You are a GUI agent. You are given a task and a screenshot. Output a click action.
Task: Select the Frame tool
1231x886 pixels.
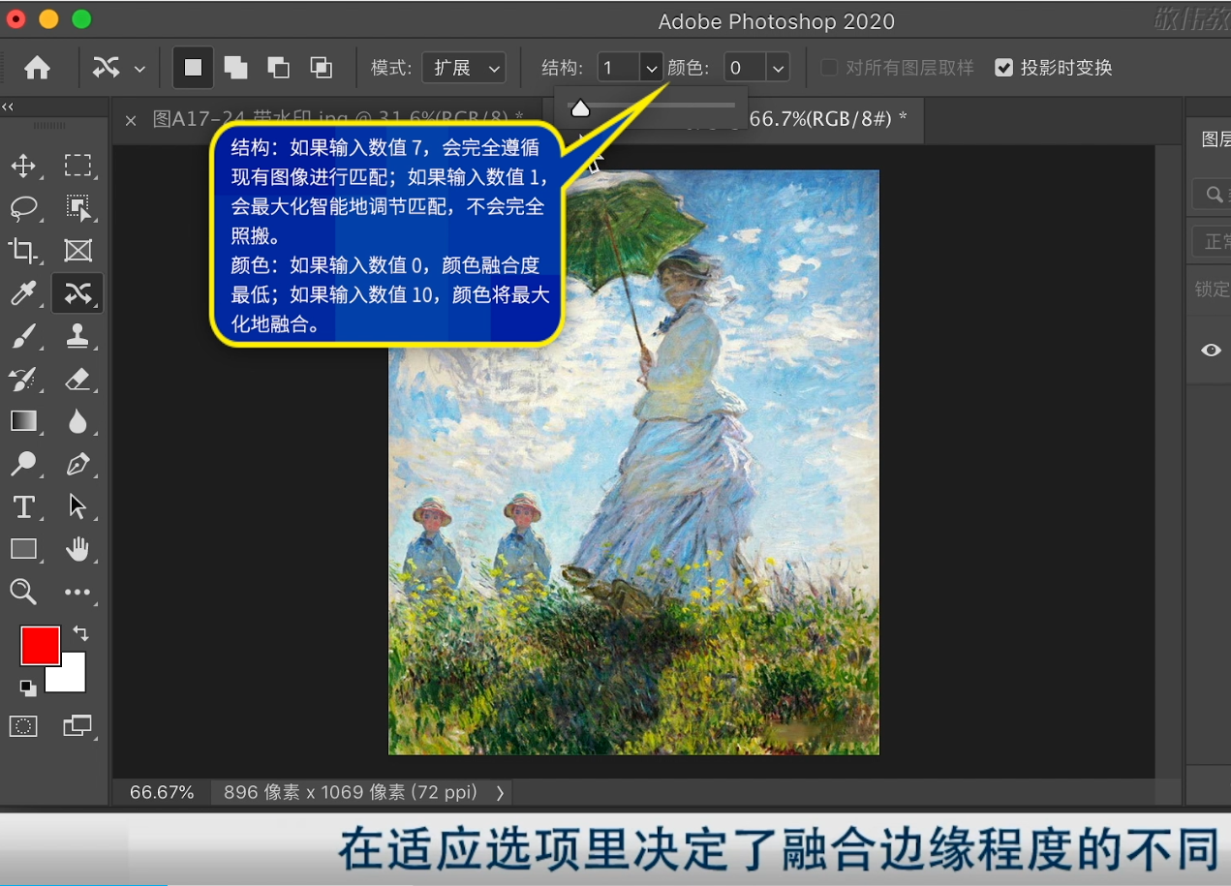(x=77, y=251)
